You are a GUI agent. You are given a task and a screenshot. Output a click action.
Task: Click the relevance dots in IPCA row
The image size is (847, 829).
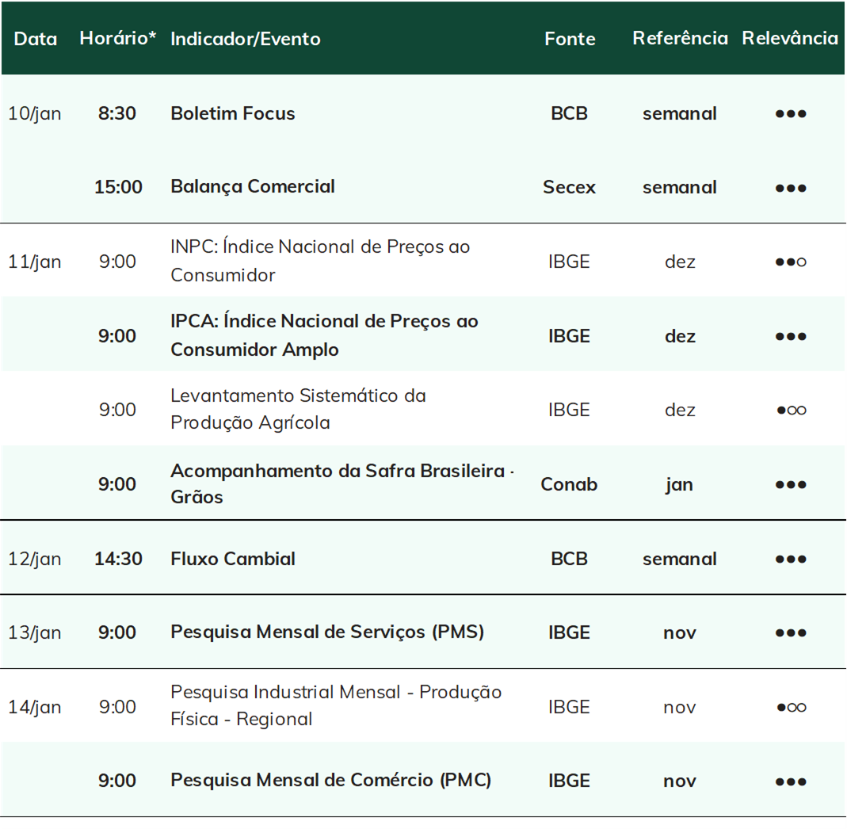[x=791, y=337]
